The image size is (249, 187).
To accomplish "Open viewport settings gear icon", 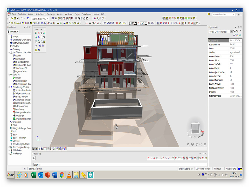I will pos(205,144).
